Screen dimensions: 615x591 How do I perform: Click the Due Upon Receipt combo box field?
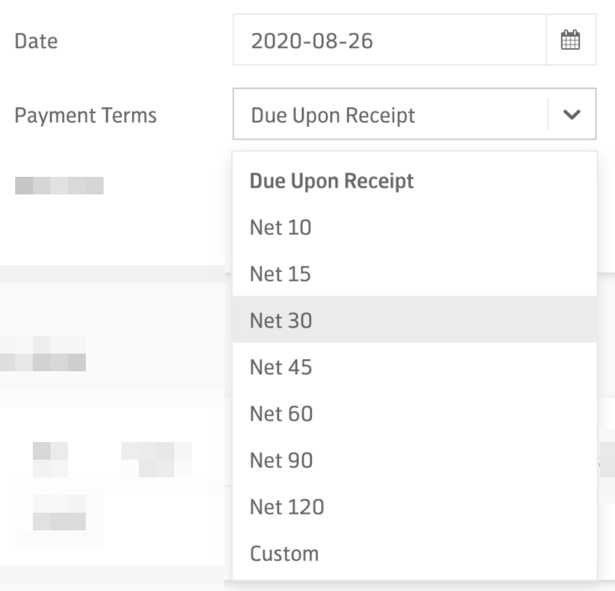click(414, 114)
